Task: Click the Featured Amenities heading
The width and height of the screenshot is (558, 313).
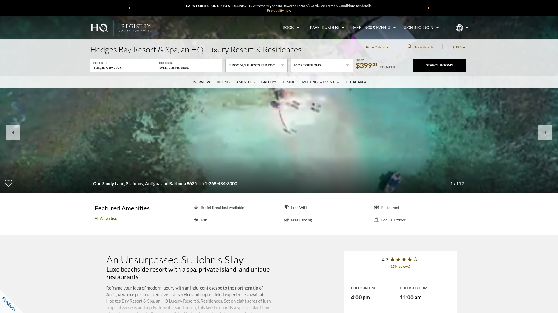Action: (x=122, y=208)
